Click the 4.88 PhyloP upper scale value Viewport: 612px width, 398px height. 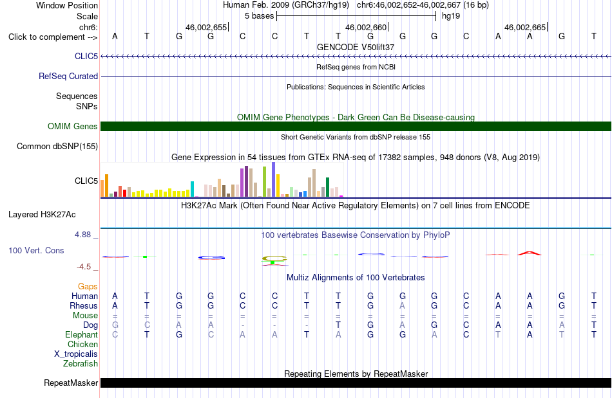[82, 235]
